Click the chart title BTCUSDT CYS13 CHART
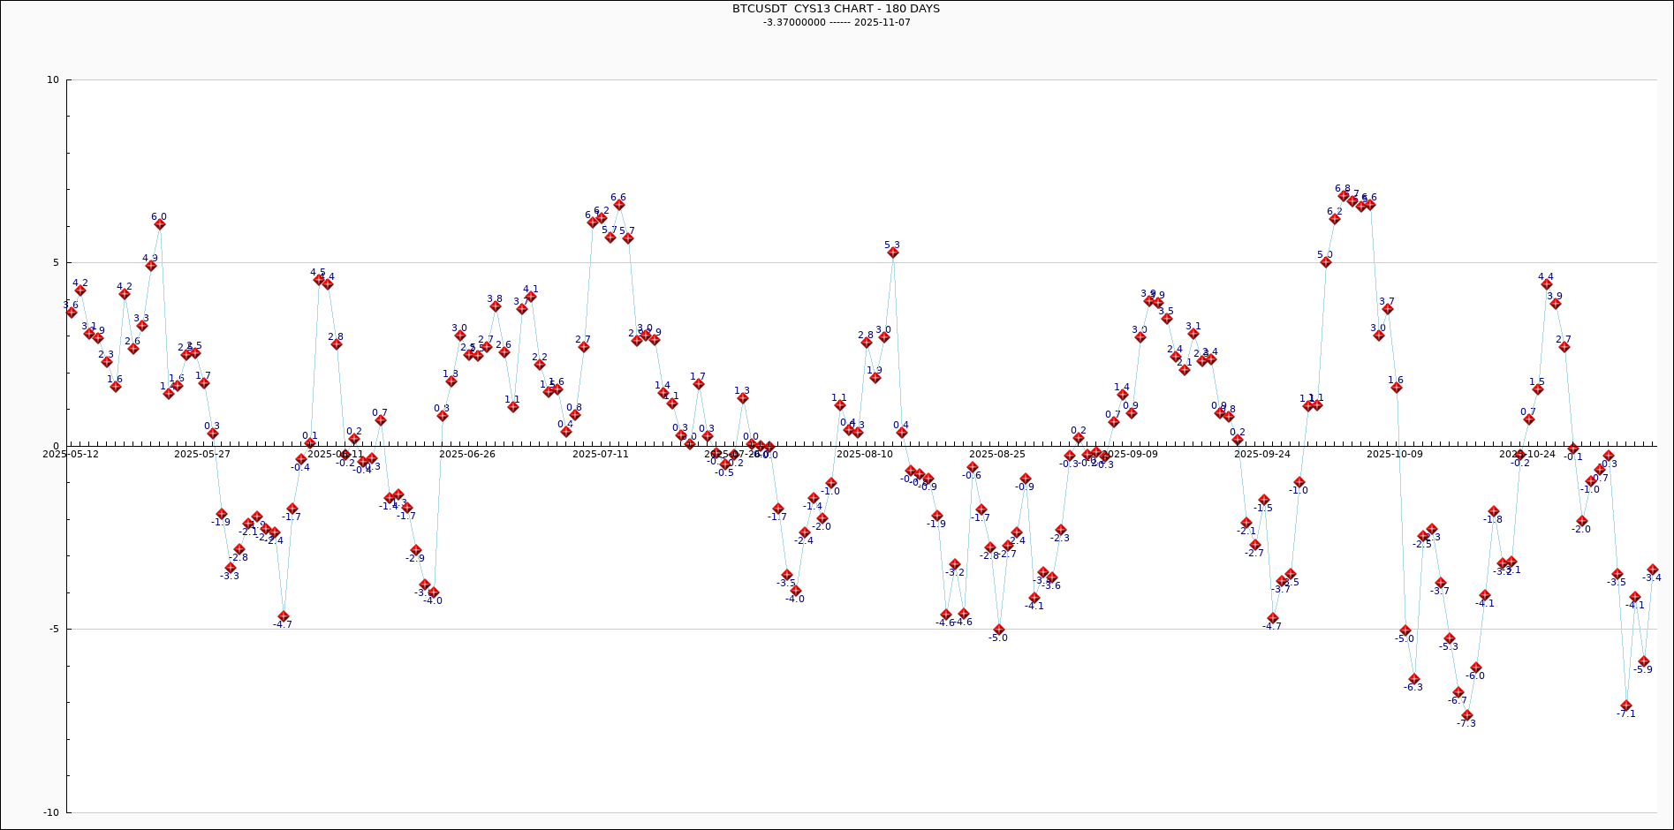 (x=836, y=9)
